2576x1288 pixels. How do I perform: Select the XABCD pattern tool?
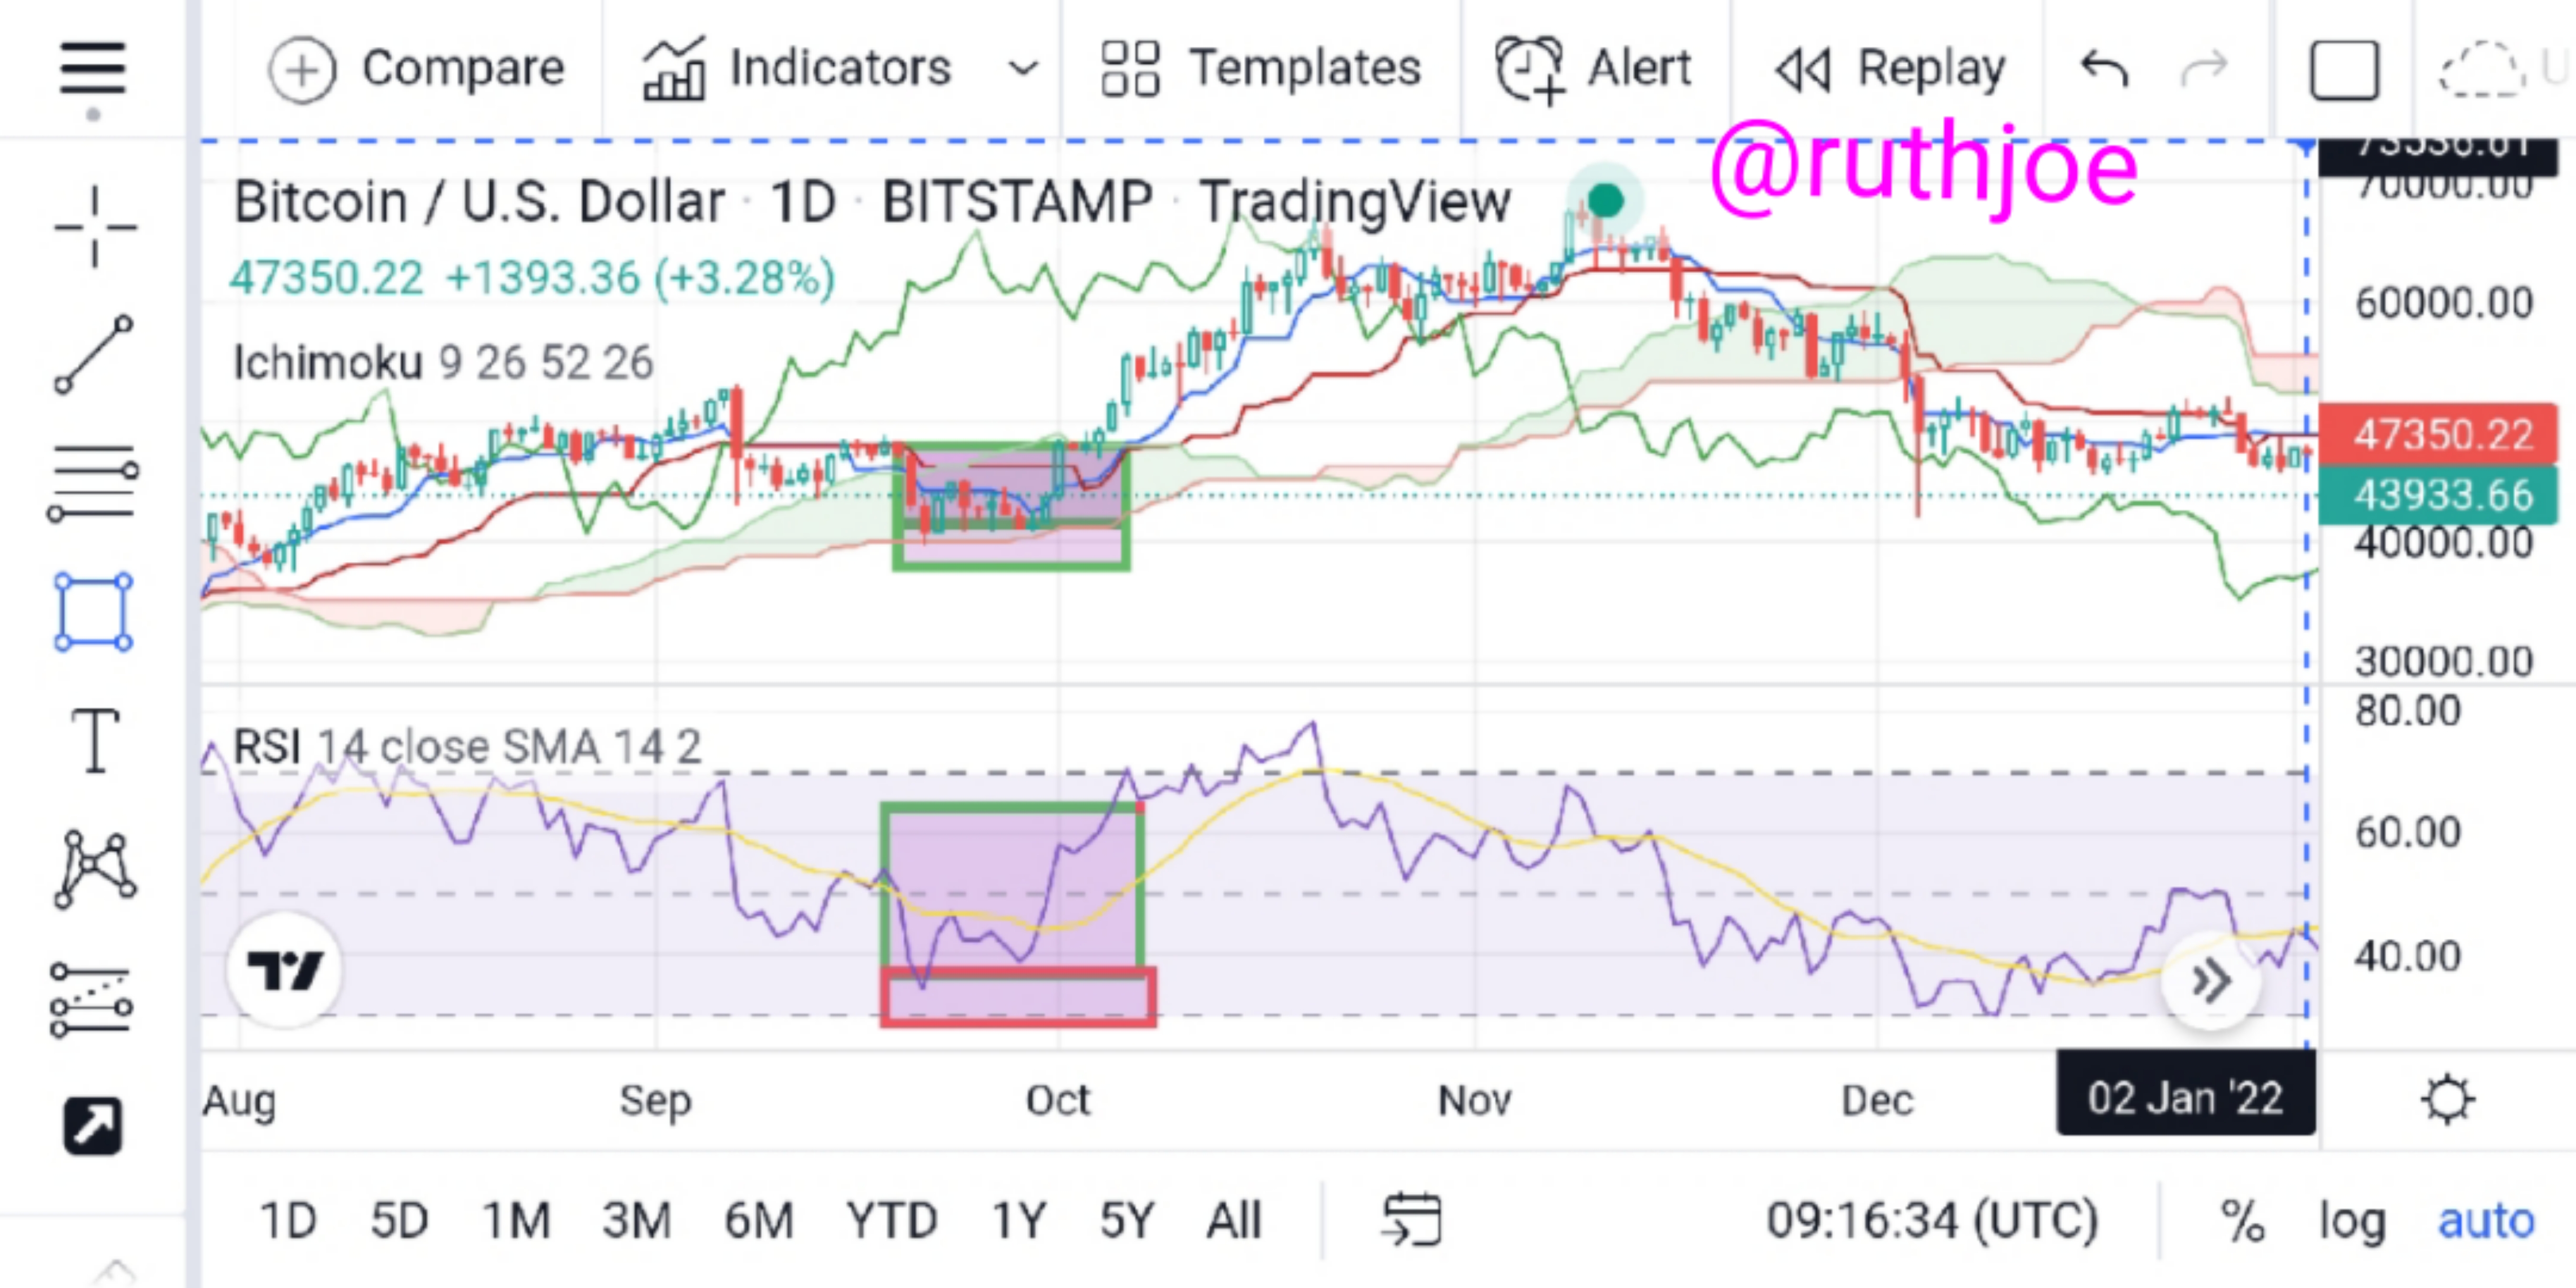(x=95, y=869)
